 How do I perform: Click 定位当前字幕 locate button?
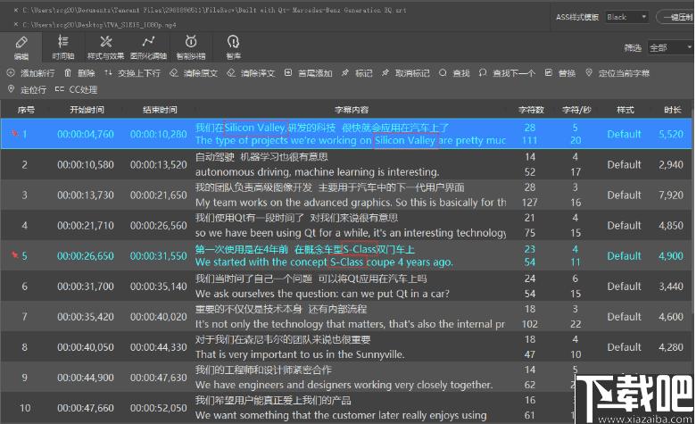(617, 73)
